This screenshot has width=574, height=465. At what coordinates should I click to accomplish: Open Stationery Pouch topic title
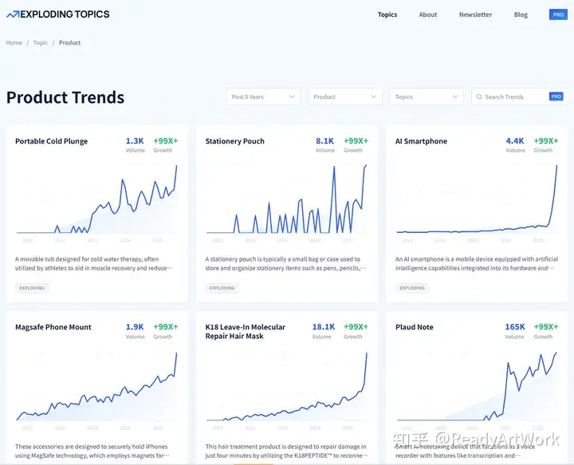point(234,141)
